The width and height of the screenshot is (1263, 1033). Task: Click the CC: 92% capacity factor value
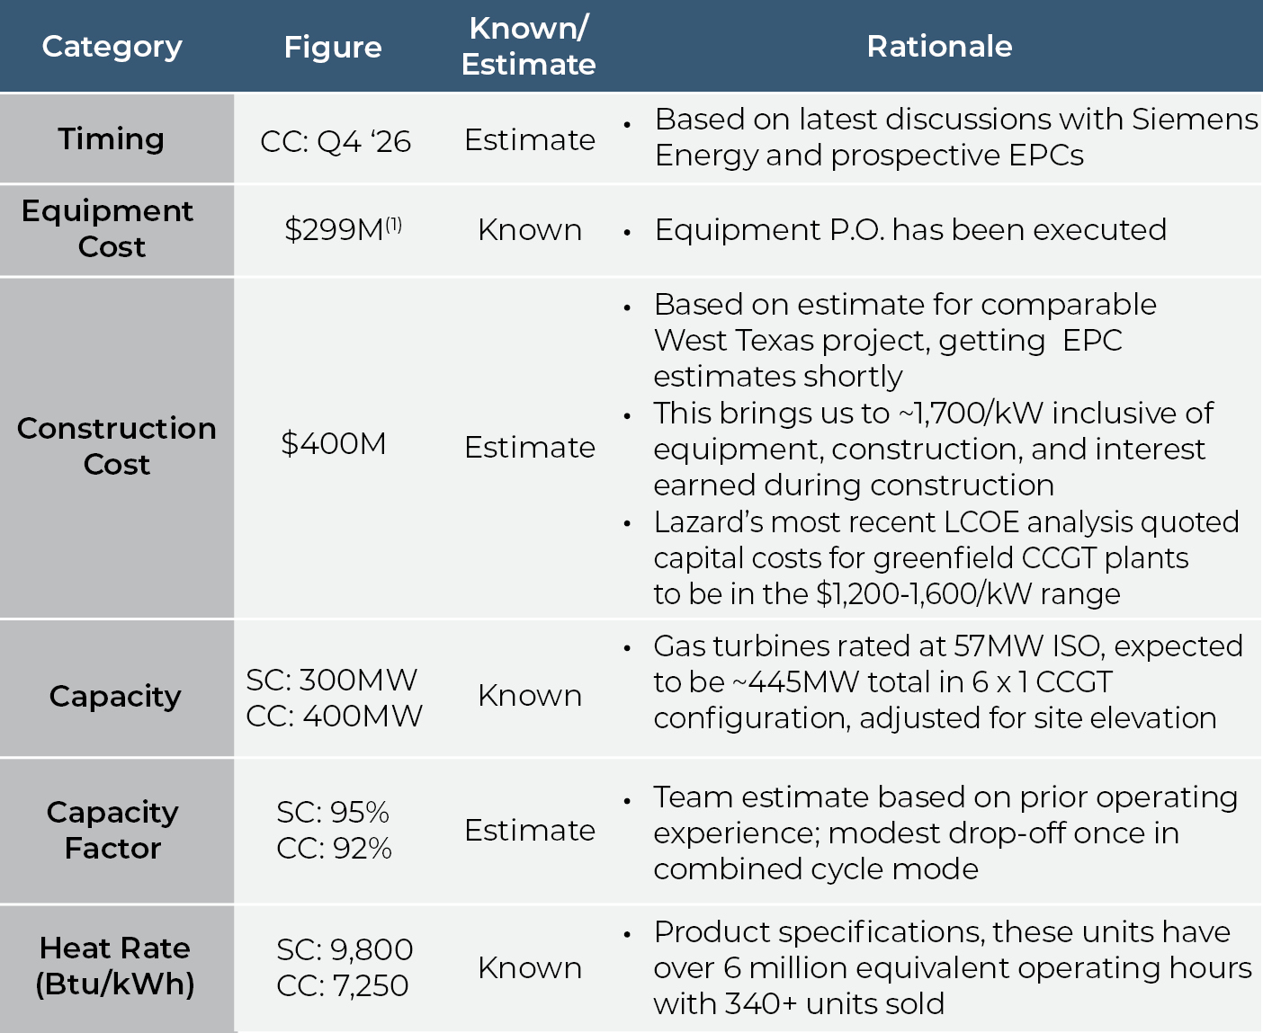click(x=334, y=849)
